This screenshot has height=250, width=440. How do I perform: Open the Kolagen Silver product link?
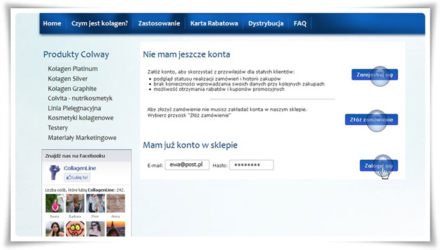coord(68,78)
